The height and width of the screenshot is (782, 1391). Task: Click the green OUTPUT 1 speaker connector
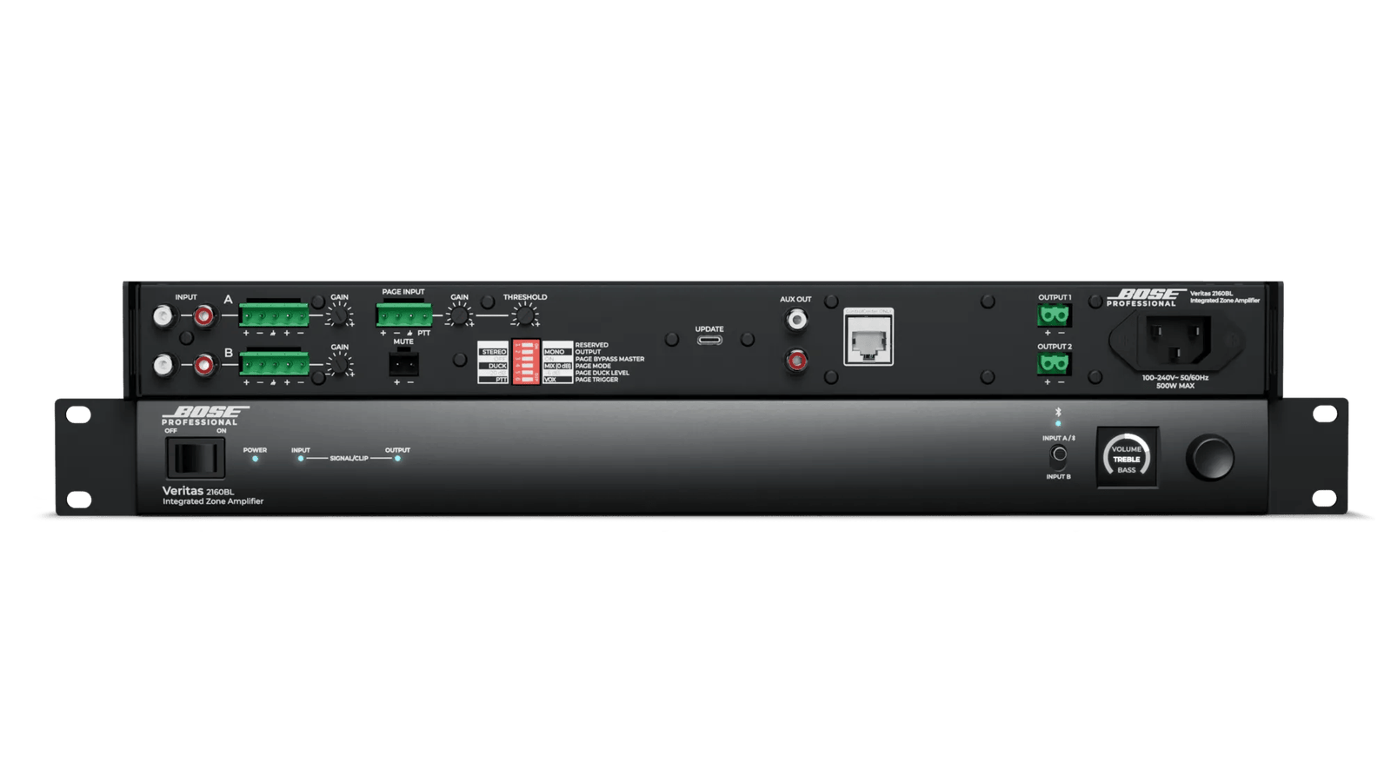pyautogui.click(x=1054, y=315)
